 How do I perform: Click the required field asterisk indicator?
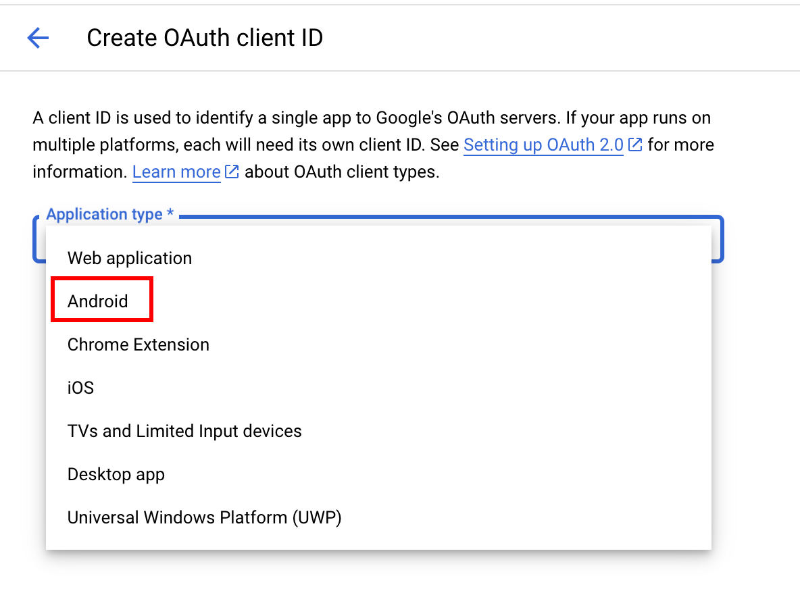pyautogui.click(x=170, y=214)
